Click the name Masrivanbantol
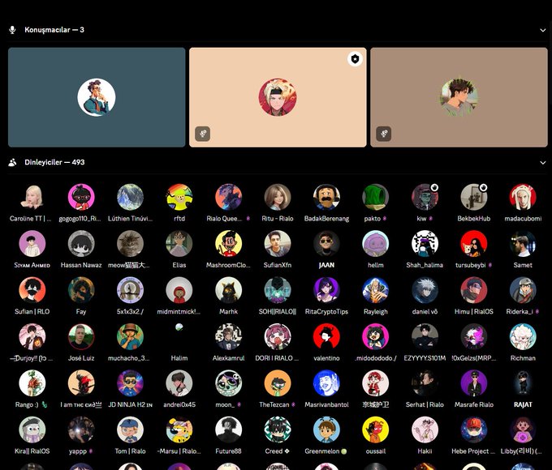This screenshot has height=470, width=552. point(326,405)
